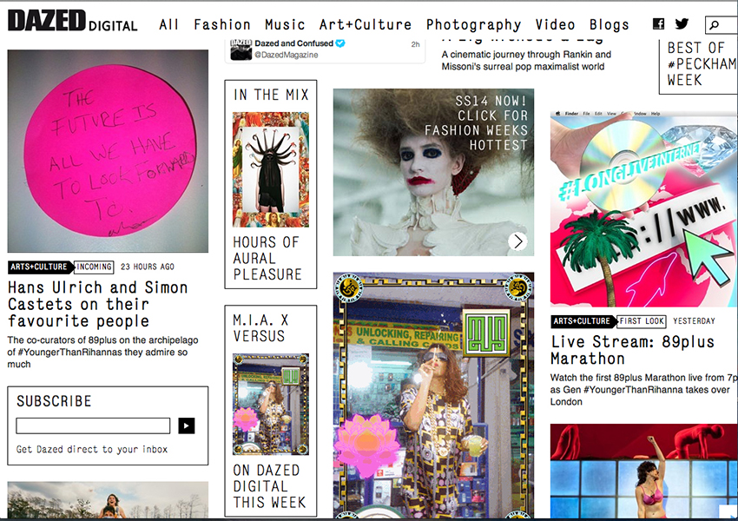This screenshot has height=521, width=738.
Task: Advance fashion week slideshow with next arrow
Action: pyautogui.click(x=517, y=241)
